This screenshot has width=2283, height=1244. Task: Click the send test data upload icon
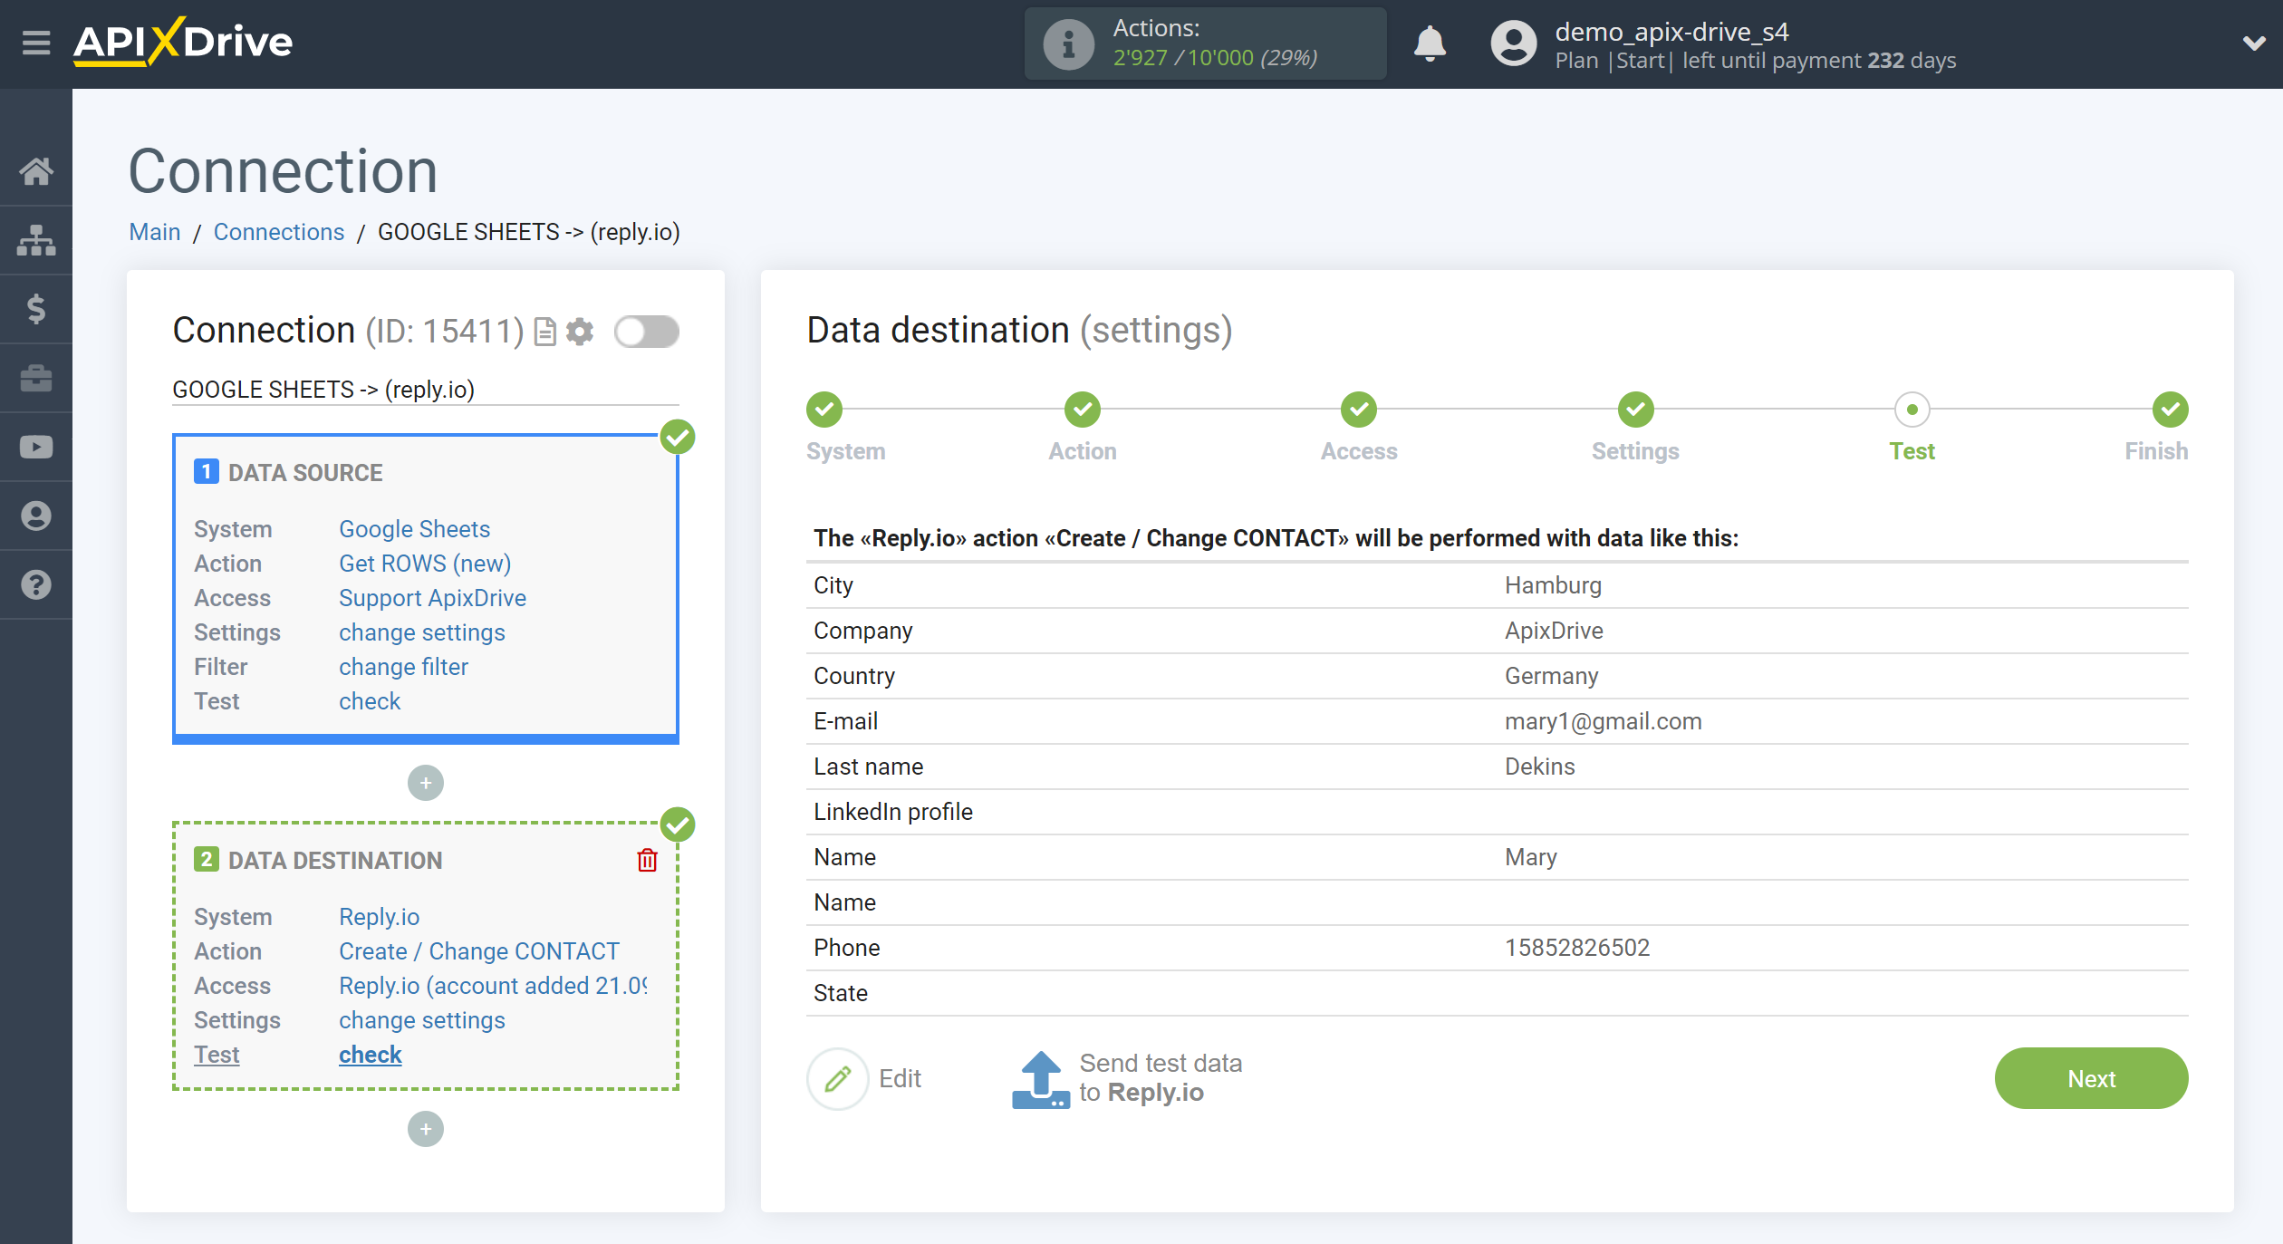pos(1040,1078)
